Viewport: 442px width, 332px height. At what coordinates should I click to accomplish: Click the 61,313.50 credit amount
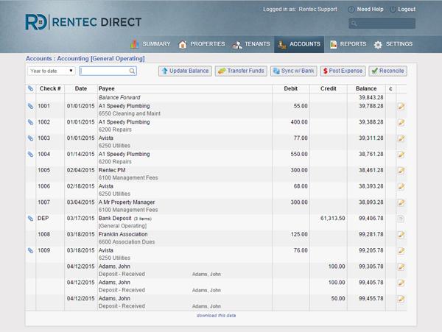point(333,219)
